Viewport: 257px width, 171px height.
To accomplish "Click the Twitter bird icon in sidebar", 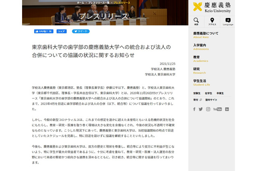I will click(x=201, y=109).
